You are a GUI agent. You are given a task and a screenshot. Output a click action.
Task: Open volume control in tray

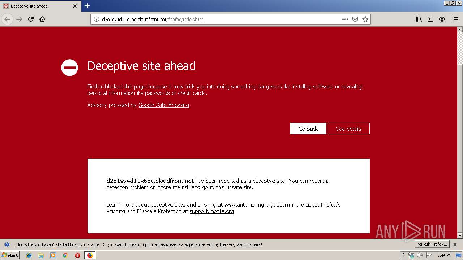pos(420,255)
